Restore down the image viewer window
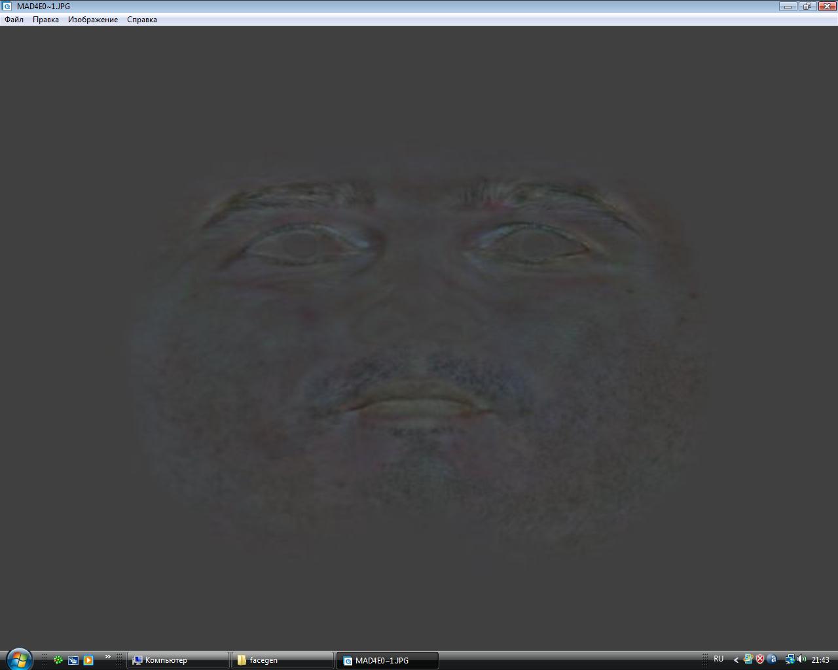 click(x=807, y=6)
